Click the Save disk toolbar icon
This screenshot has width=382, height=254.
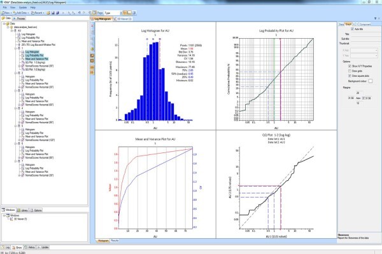click(53, 13)
